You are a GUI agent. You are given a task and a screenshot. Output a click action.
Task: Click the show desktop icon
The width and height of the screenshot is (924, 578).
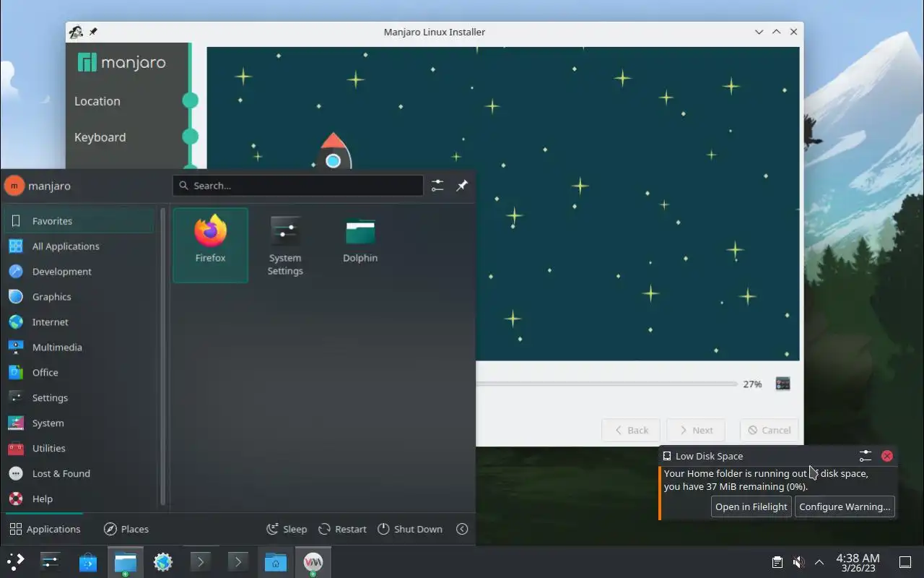point(905,562)
